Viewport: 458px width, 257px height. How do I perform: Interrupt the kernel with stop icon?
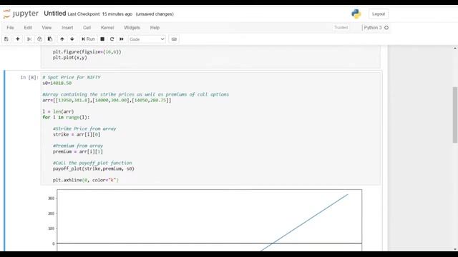click(x=102, y=39)
